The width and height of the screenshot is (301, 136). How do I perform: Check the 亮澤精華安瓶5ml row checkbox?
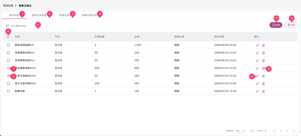click(x=8, y=60)
